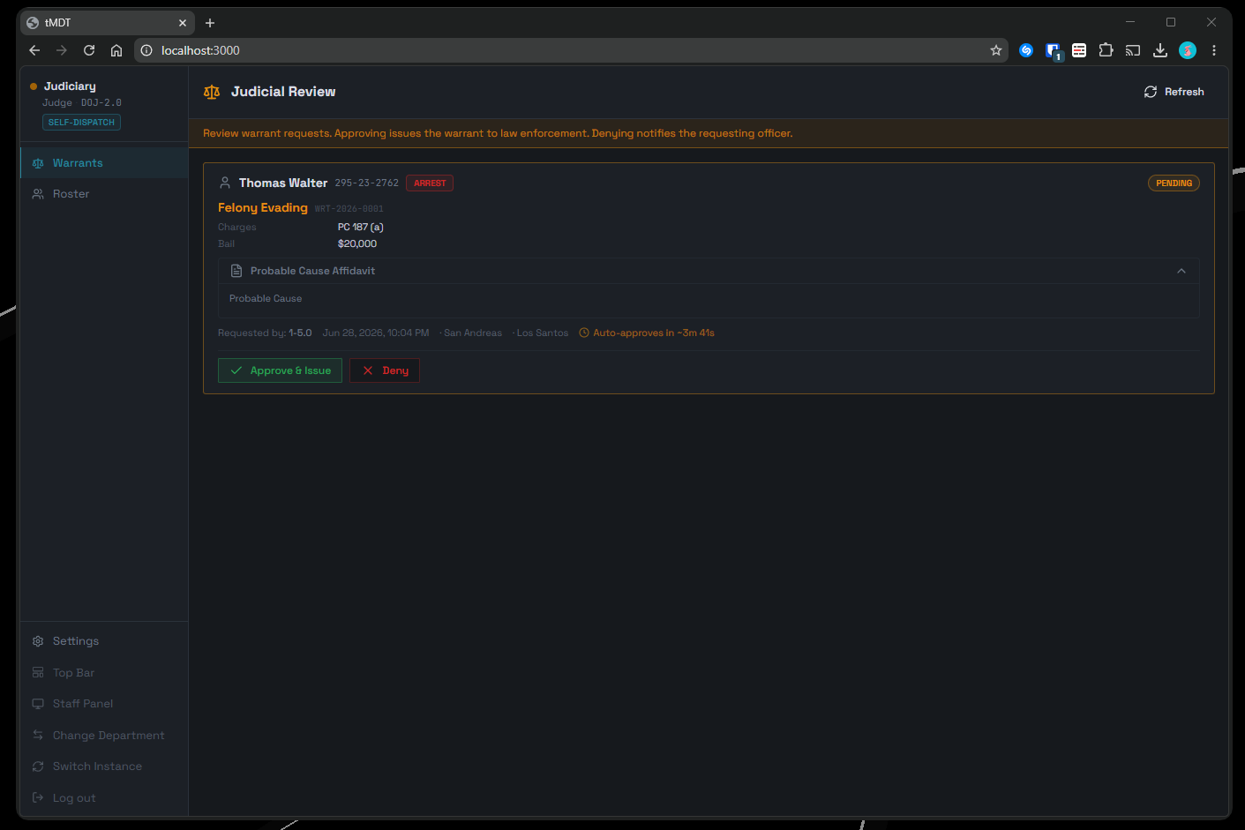Approve and issue the warrant

click(280, 370)
